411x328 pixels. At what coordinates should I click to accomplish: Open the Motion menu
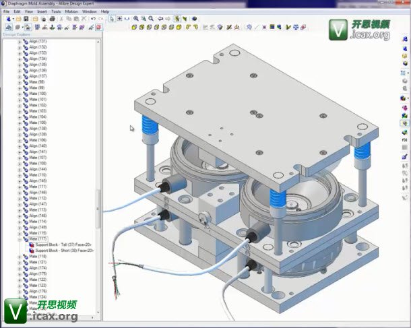click(x=71, y=11)
